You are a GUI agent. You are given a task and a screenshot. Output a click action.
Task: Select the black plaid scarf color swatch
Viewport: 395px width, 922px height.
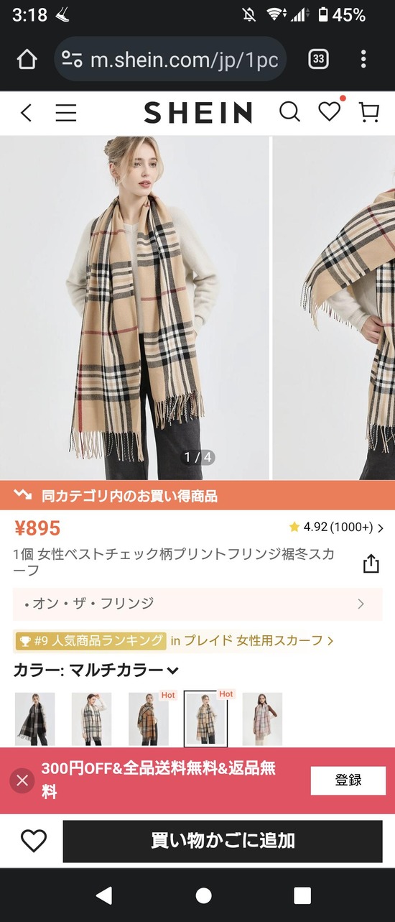tap(34, 719)
